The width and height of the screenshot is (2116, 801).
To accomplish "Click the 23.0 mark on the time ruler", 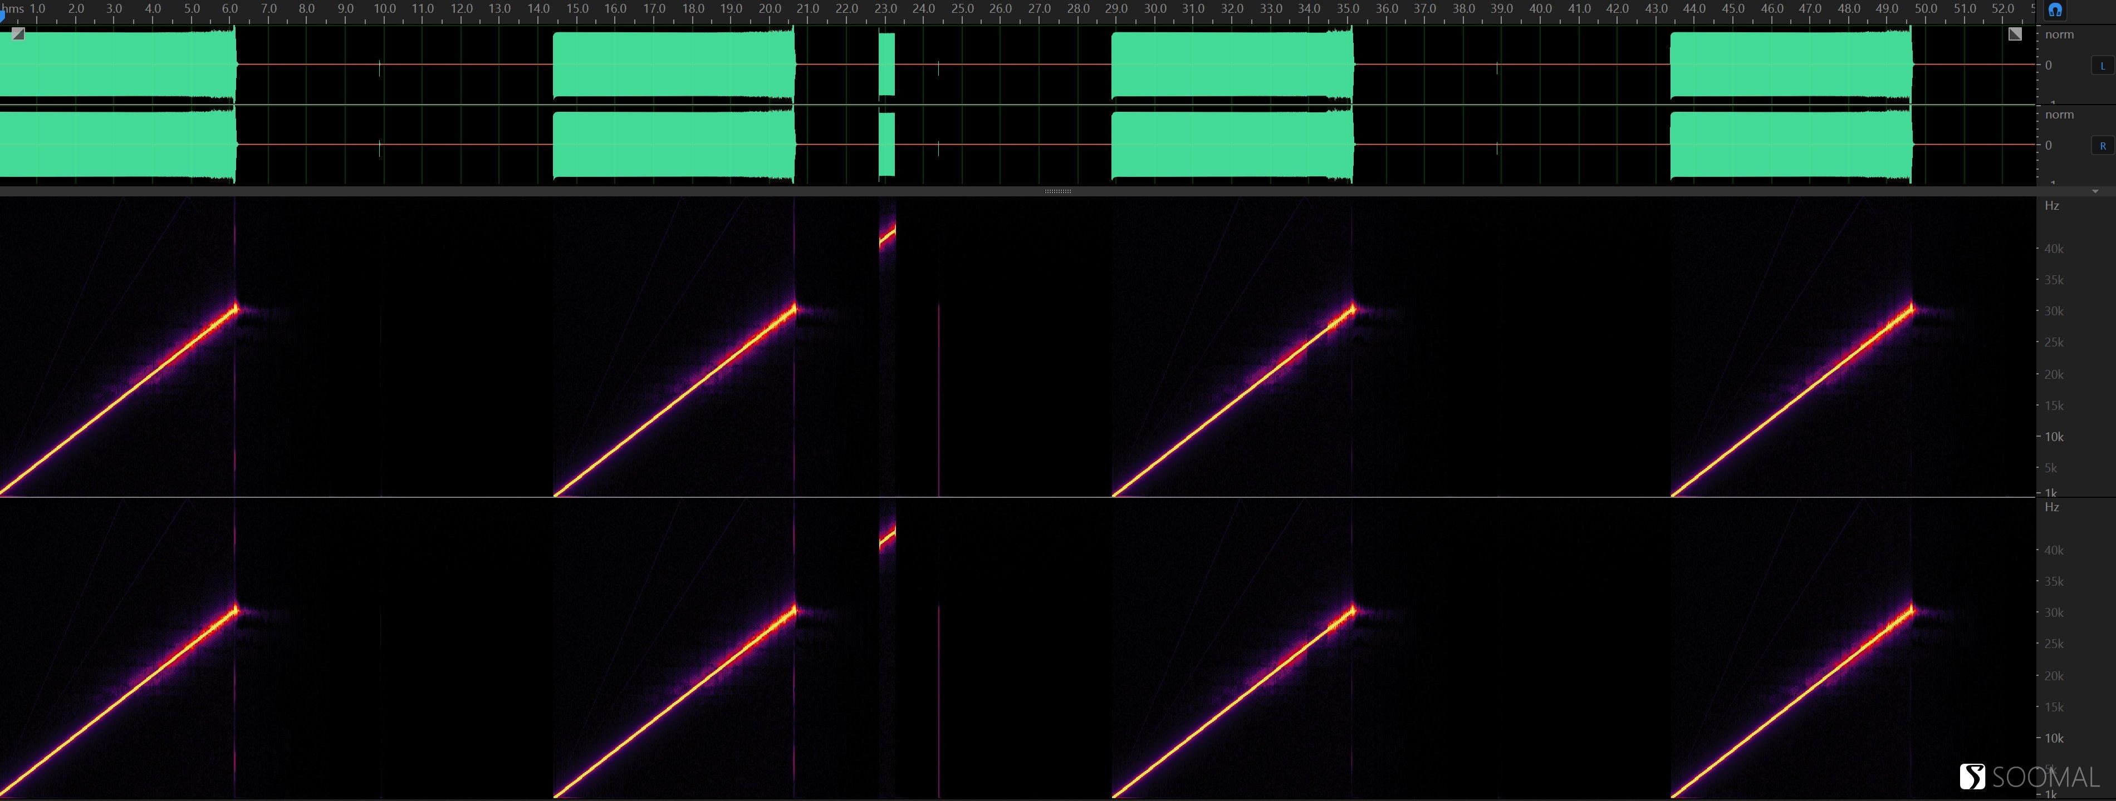I will click(885, 8).
